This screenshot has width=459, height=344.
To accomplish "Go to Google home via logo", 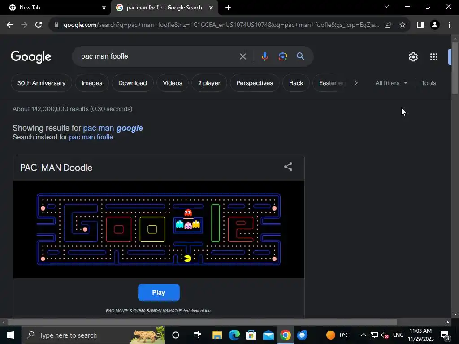I will (31, 57).
